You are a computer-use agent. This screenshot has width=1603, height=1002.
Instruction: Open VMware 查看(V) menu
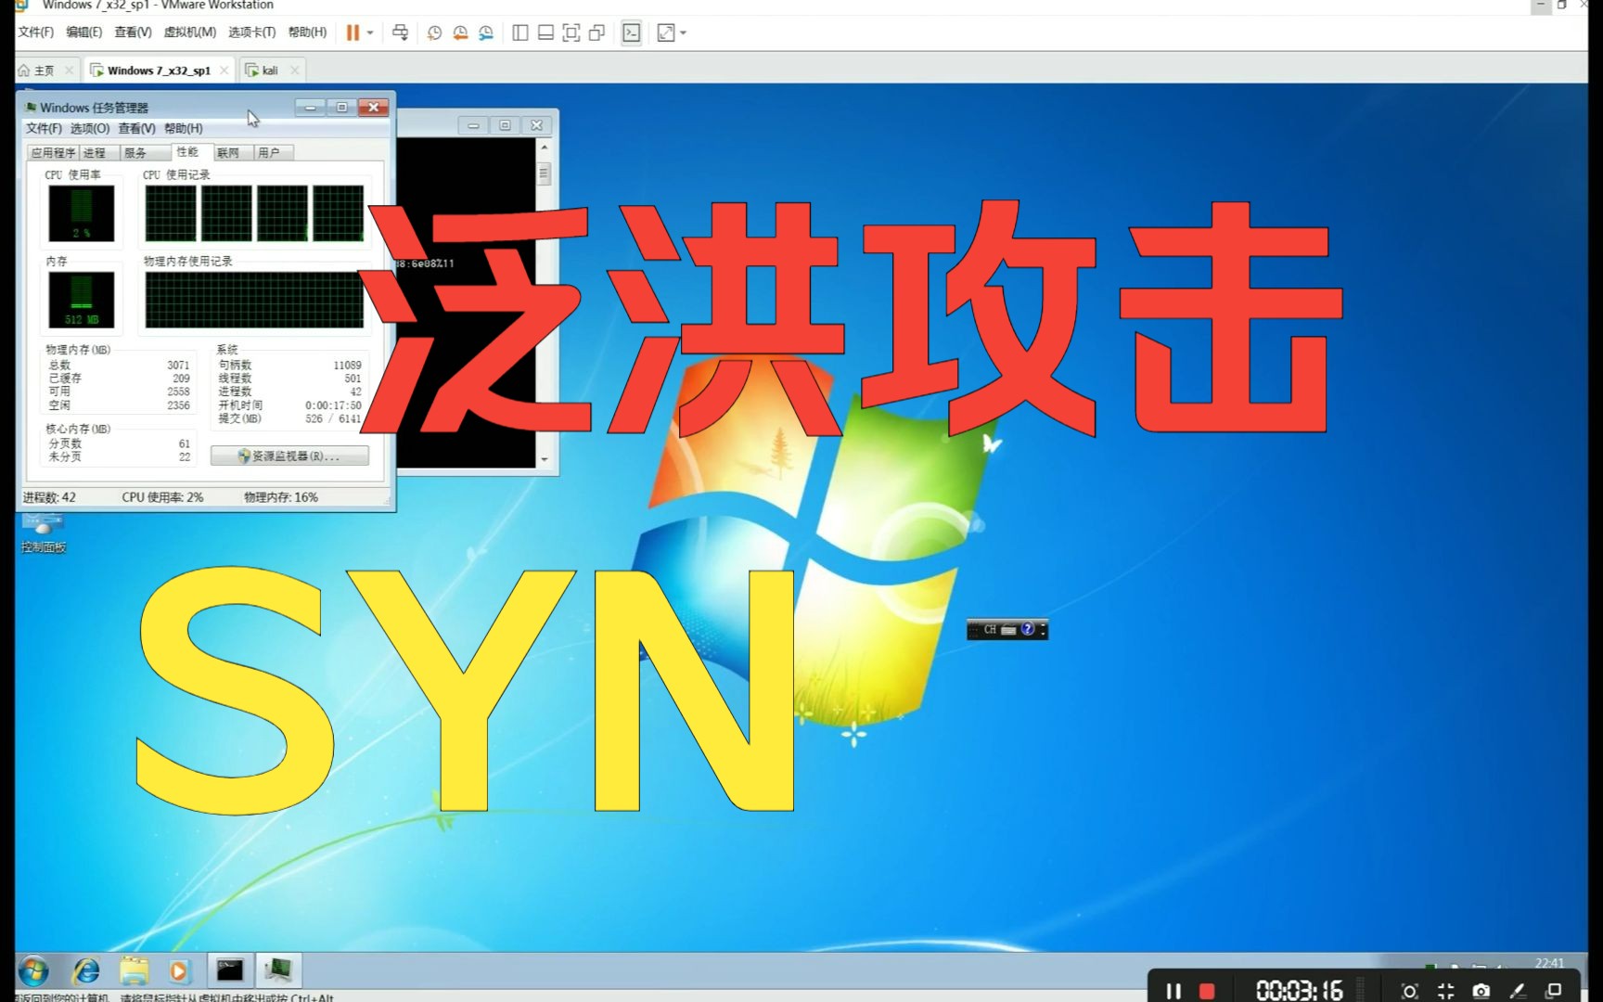[133, 32]
